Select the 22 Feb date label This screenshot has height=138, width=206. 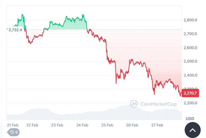pyautogui.click(x=33, y=125)
